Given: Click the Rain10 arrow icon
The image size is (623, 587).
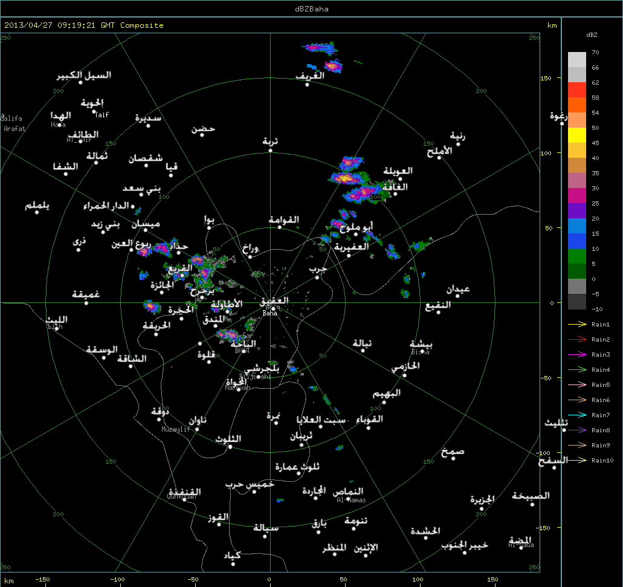Looking at the screenshot, I should tap(577, 460).
